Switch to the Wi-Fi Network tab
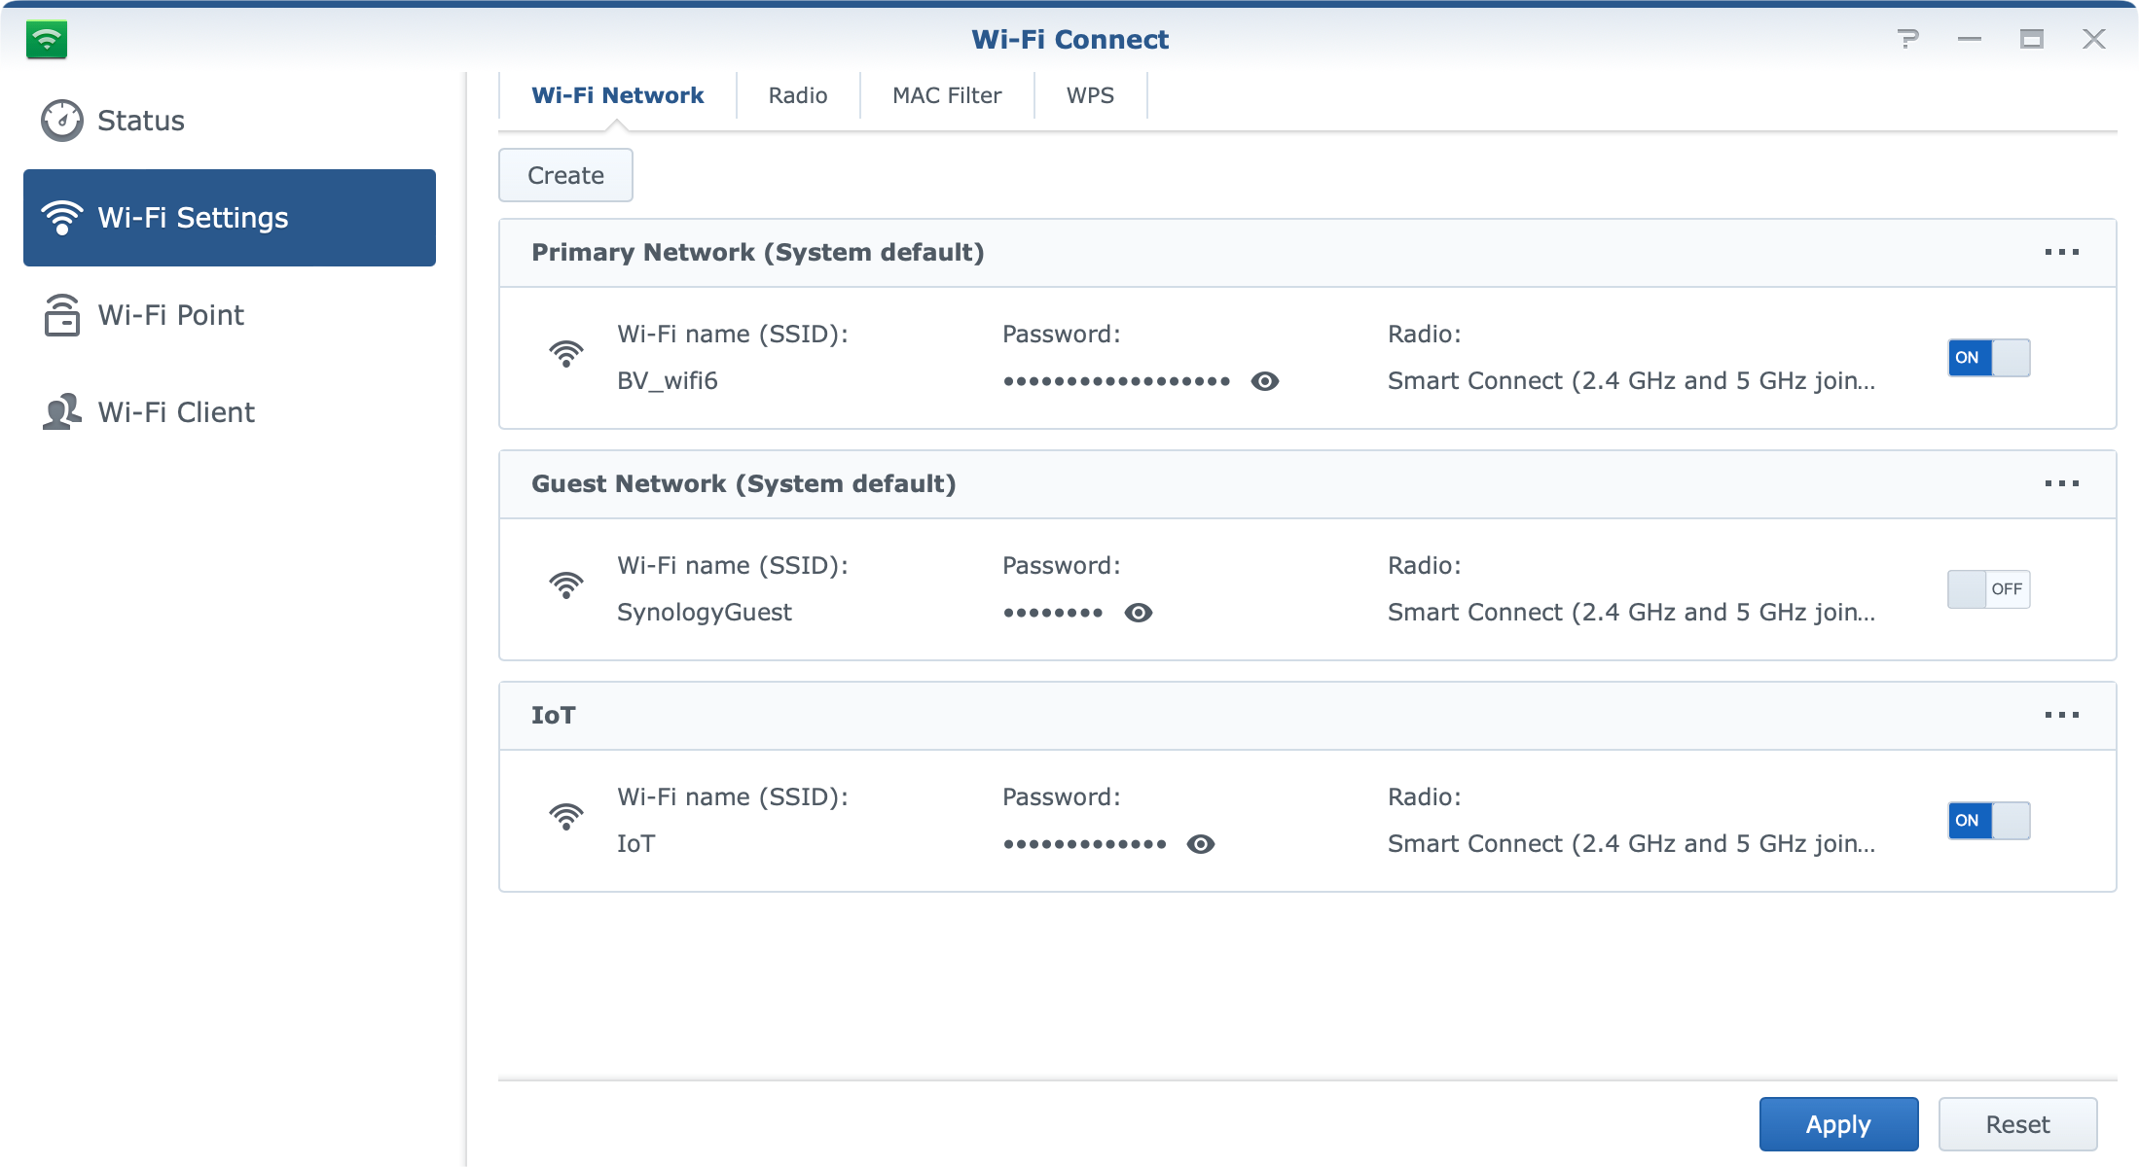 click(x=617, y=95)
